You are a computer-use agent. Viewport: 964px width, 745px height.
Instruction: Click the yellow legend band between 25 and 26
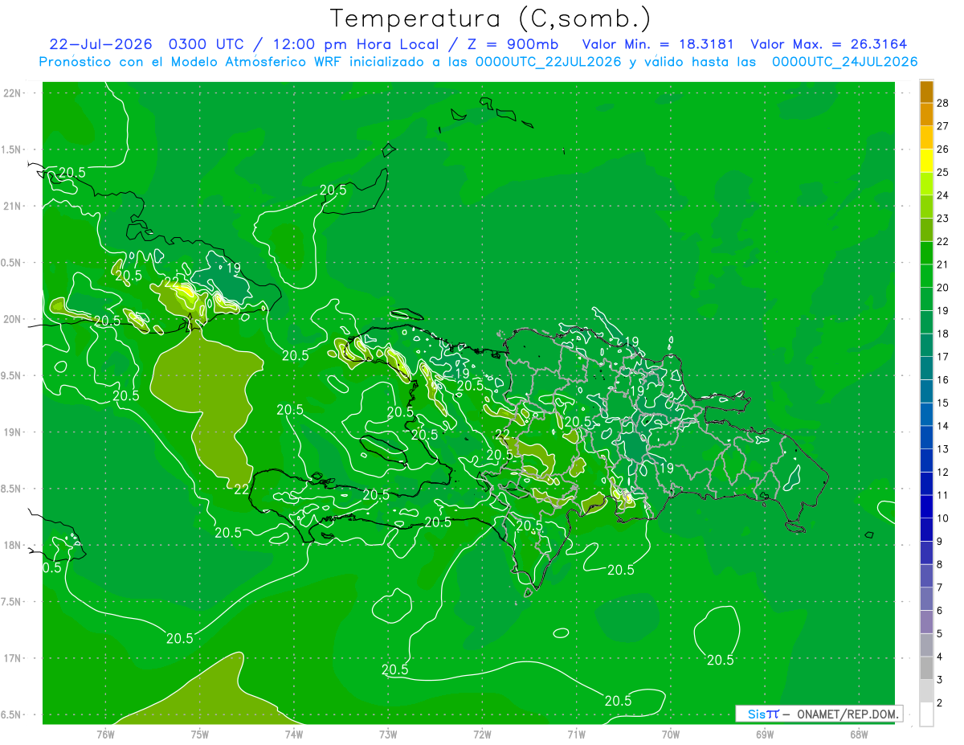point(927,161)
